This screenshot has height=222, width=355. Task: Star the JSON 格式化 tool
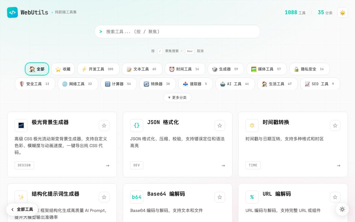(x=220, y=126)
